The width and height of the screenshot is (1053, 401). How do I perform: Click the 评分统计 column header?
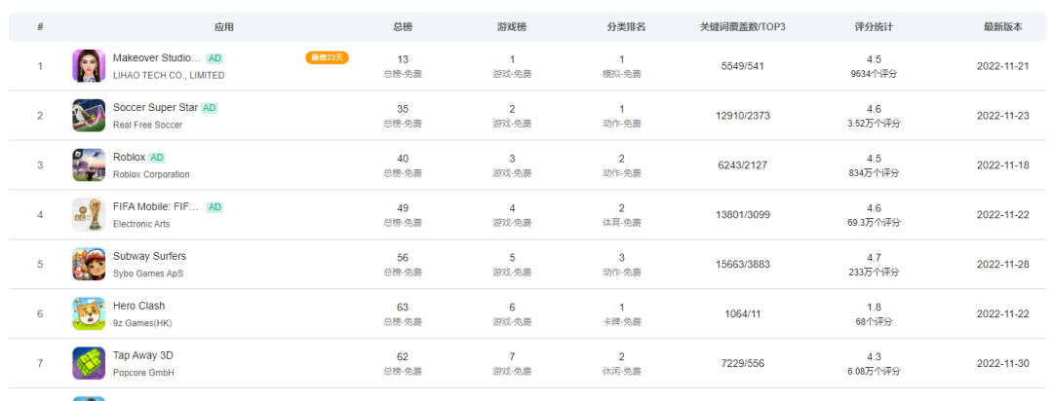click(874, 27)
